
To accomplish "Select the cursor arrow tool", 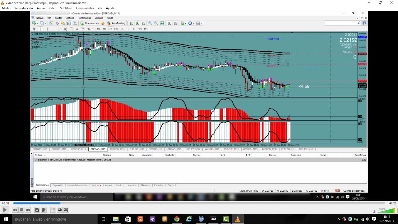I will pos(34,29).
